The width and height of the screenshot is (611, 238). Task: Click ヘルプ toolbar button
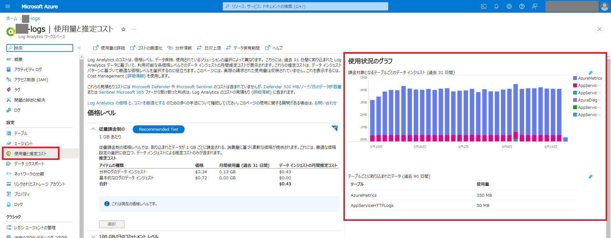[x=274, y=48]
